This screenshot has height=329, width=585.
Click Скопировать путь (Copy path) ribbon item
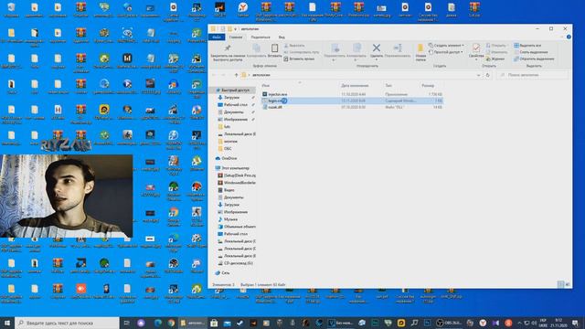coord(302,52)
